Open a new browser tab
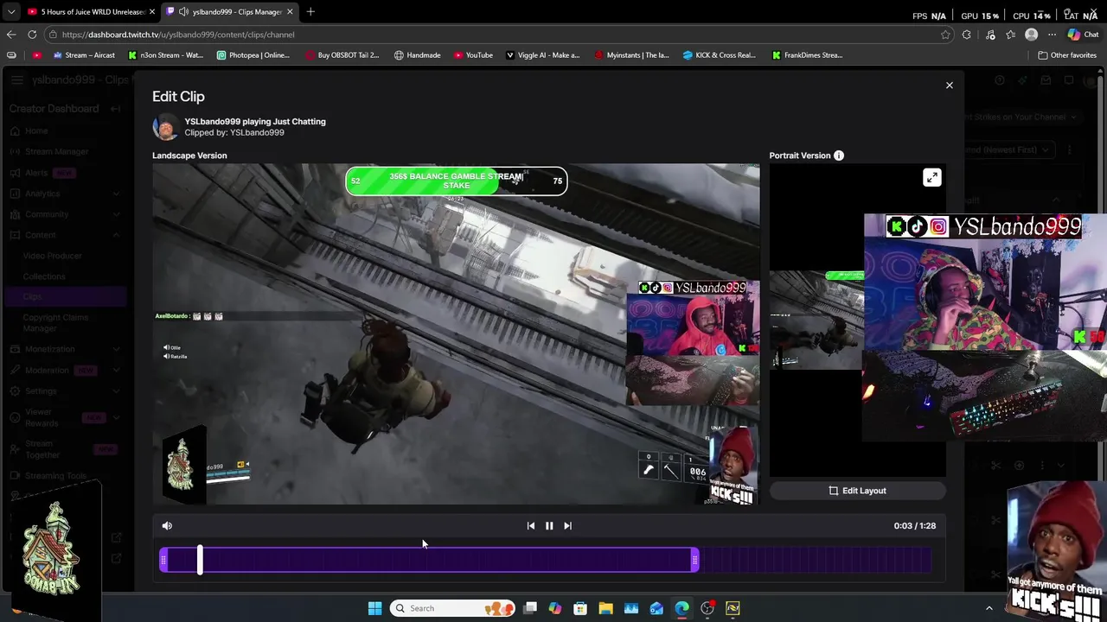This screenshot has width=1107, height=622. pos(310,12)
